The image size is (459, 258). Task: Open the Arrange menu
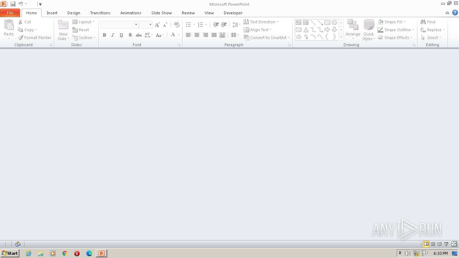coord(353,30)
